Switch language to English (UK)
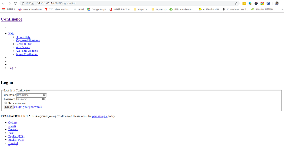The width and height of the screenshot is (284, 146). click(16, 136)
